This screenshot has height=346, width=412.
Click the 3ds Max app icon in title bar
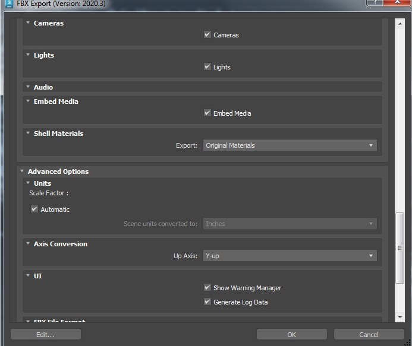[x=9, y=4]
